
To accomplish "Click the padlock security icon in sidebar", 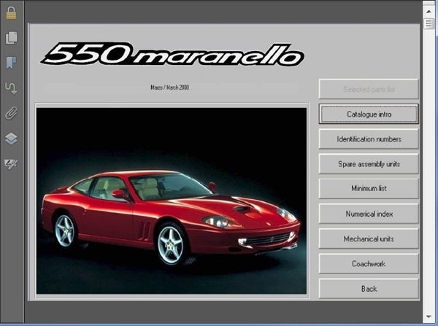I will coord(11,13).
